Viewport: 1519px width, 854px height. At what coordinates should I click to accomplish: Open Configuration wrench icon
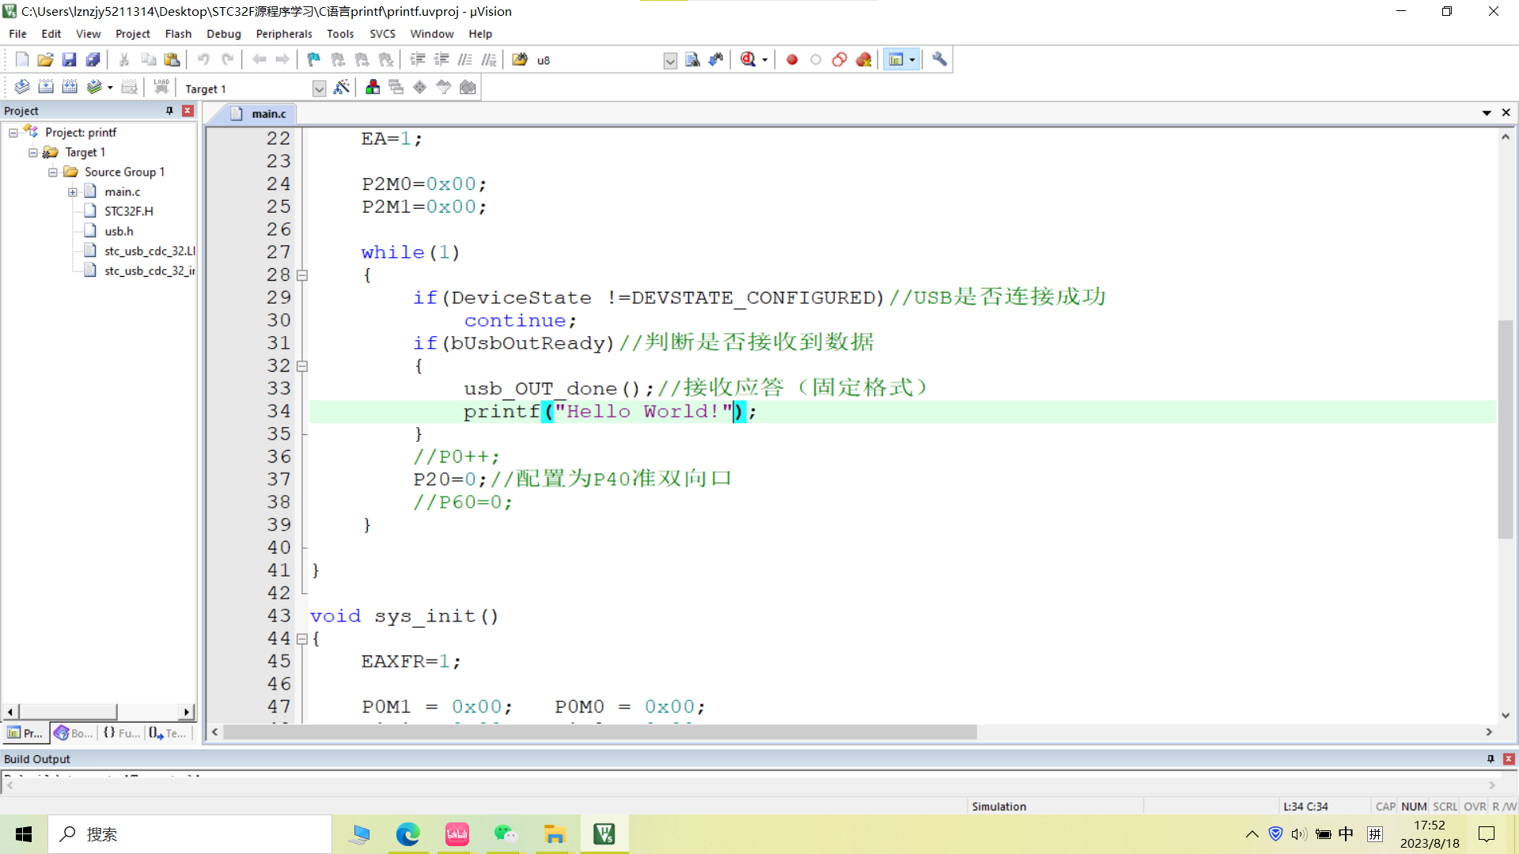click(x=939, y=59)
